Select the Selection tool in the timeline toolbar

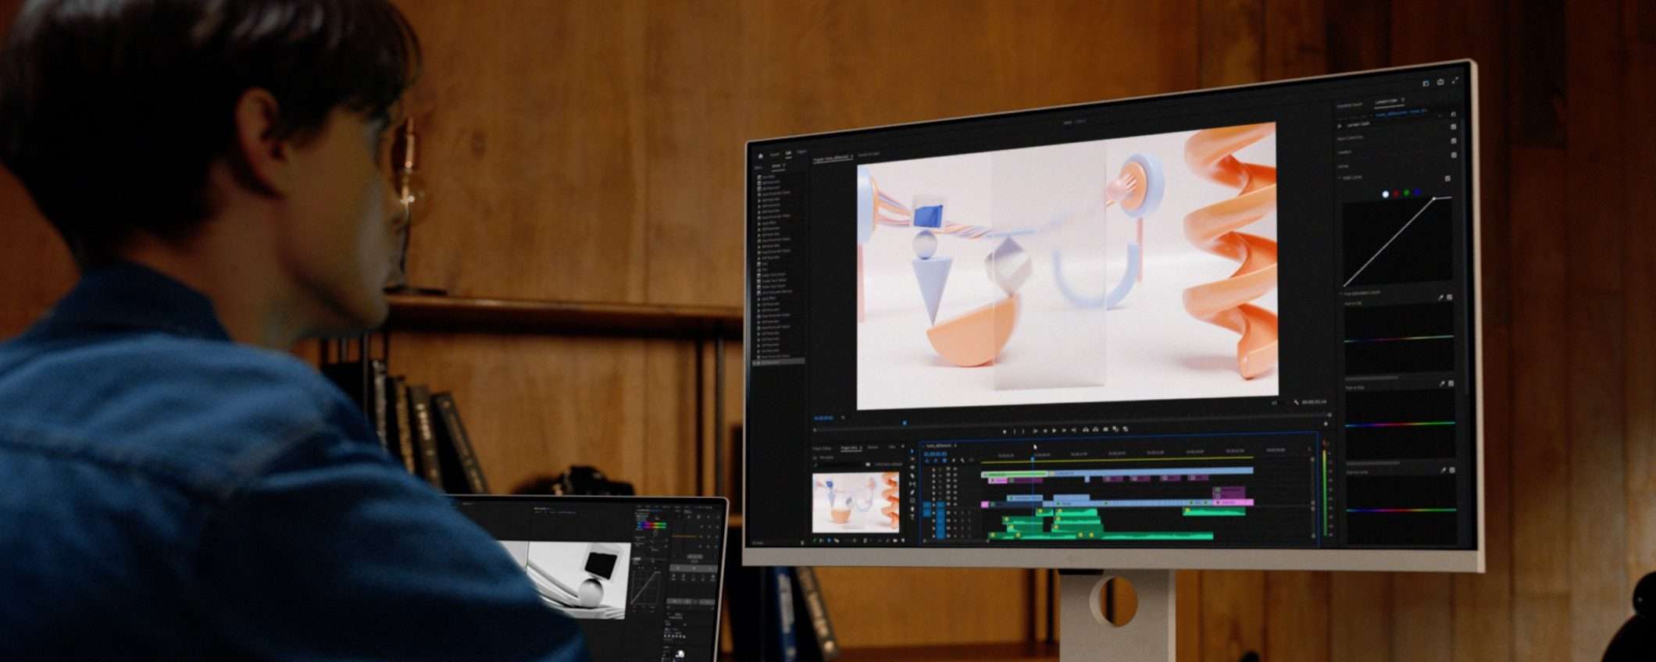pyautogui.click(x=912, y=450)
